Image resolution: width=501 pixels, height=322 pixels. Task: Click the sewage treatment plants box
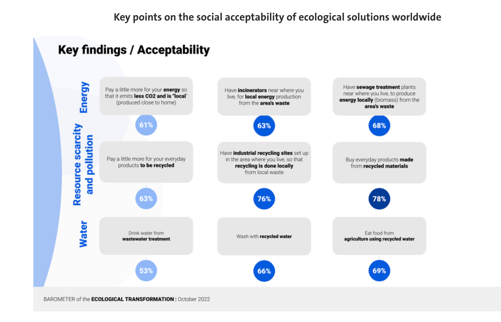click(379, 96)
